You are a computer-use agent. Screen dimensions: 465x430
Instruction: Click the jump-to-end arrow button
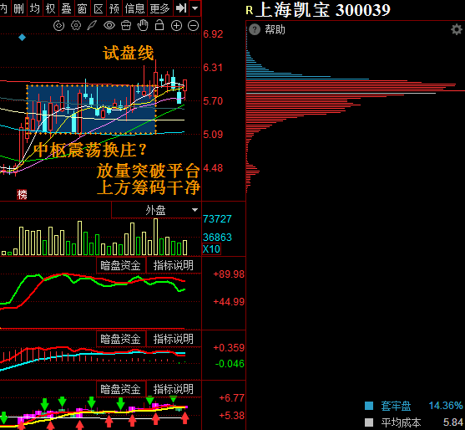(x=181, y=8)
